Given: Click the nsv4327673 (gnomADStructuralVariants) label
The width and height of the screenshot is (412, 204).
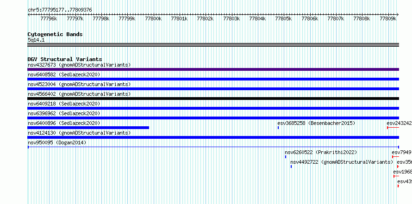Looking at the screenshot, I should pos(79,65).
